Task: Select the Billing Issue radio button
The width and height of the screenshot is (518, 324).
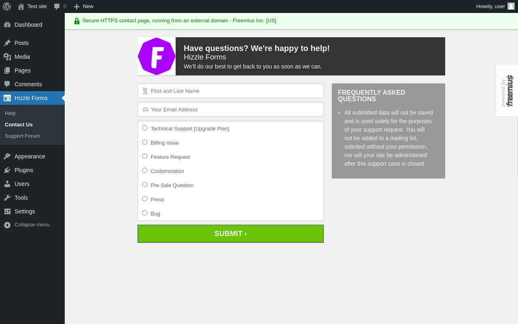Action: tap(144, 142)
